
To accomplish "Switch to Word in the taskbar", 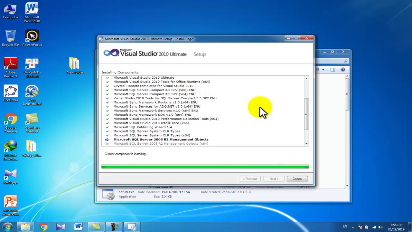I will pos(79,227).
